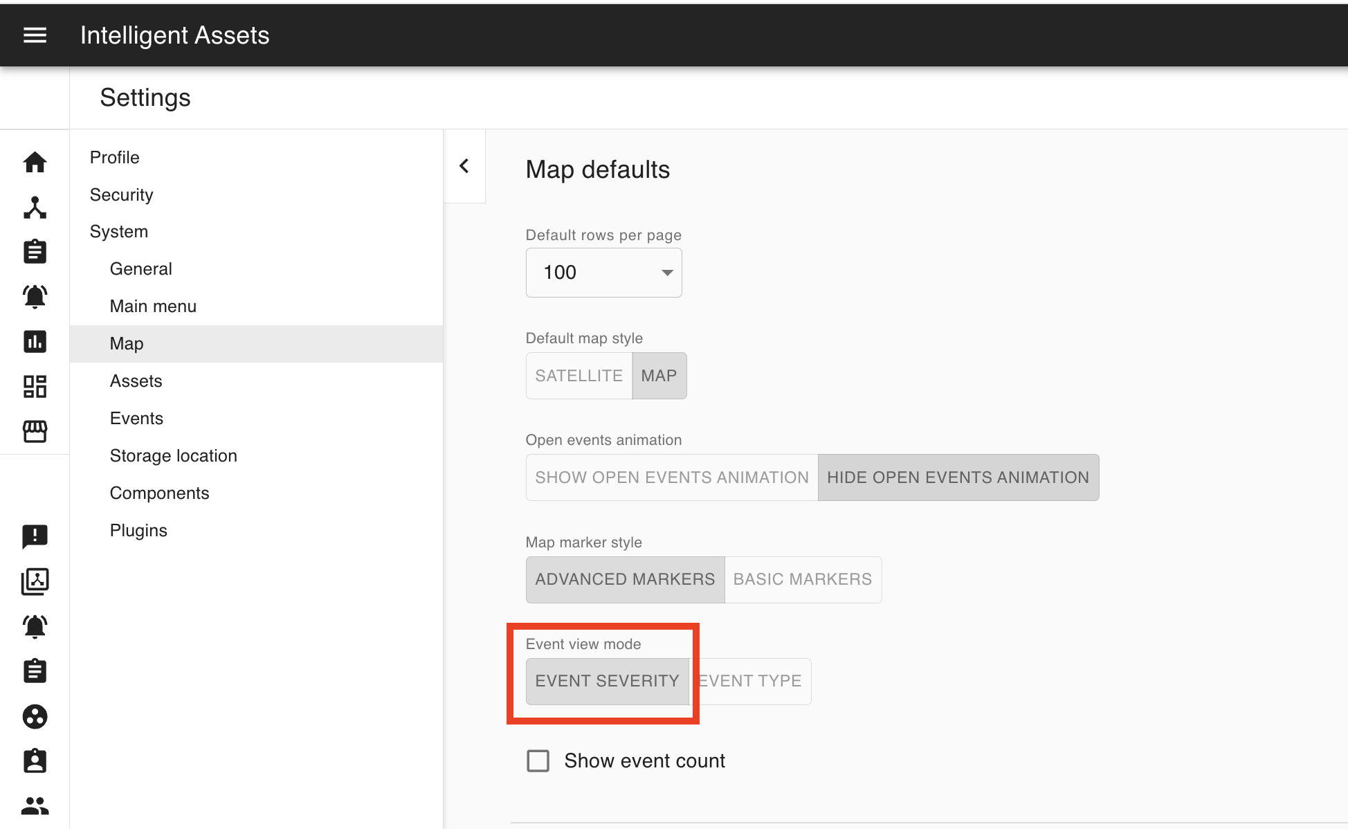Click the bar chart reports icon

tap(35, 341)
